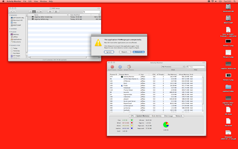Click the blue Inspect info icon
The height and width of the screenshot is (149, 238).
click(x=120, y=67)
